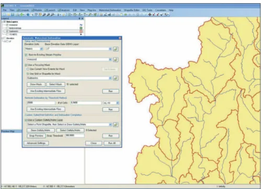Click the number of cells threshold field

(41, 103)
